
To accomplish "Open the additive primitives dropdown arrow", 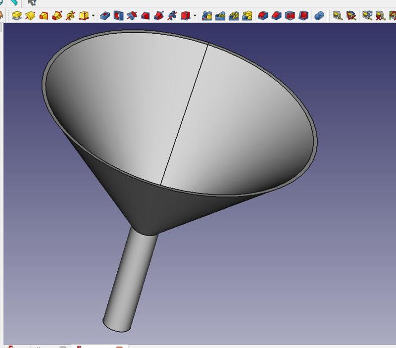I will pos(93,16).
